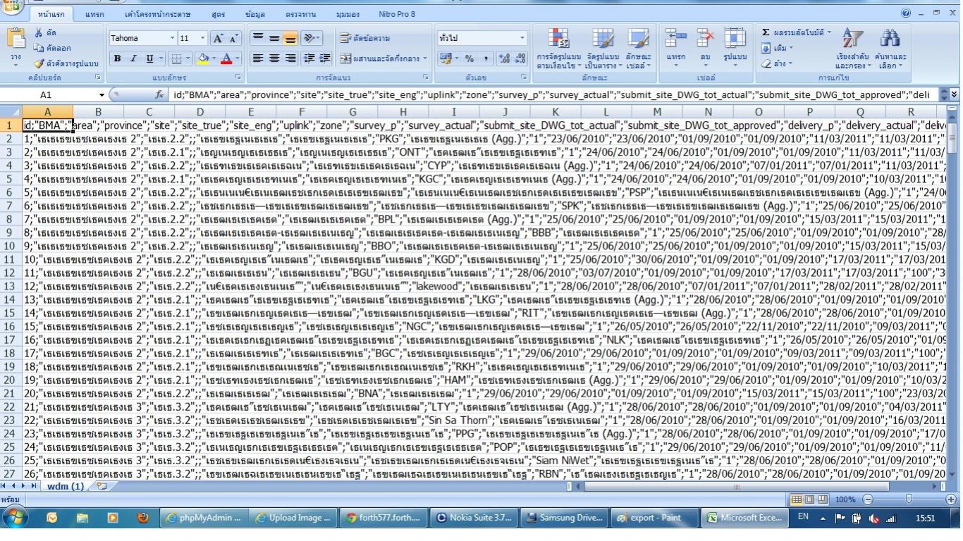Open the font size 11 dropdown
Image resolution: width=963 pixels, height=541 pixels.
click(204, 38)
